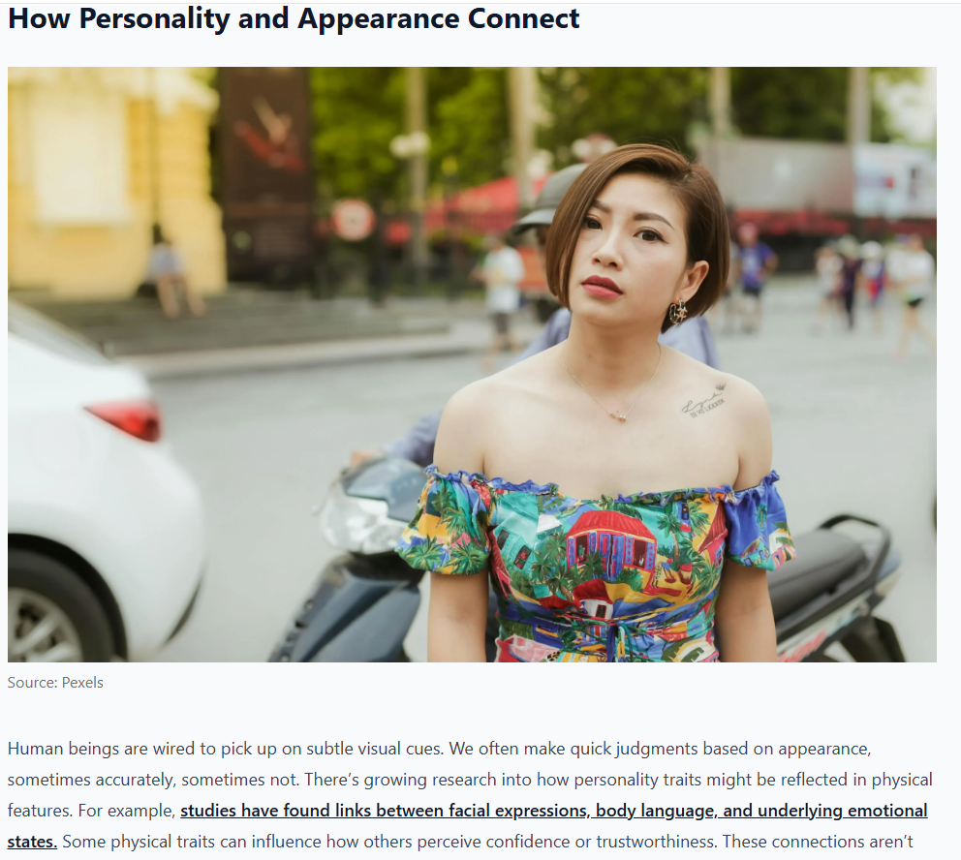Click the blue ruffled sleeve on the dress
The image size is (961, 860).
[759, 521]
